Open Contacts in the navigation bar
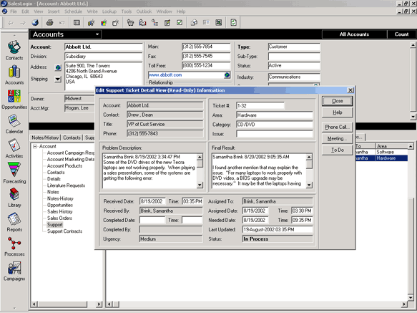Image resolution: width=417 pixels, height=313 pixels. click(x=14, y=50)
